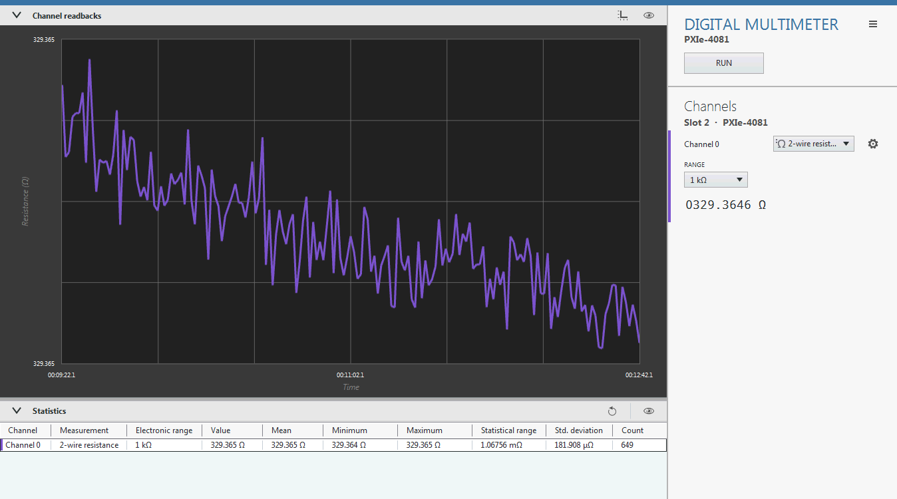Click the 329.364 Ω minimum cell
This screenshot has width=897, height=499.
pos(349,445)
